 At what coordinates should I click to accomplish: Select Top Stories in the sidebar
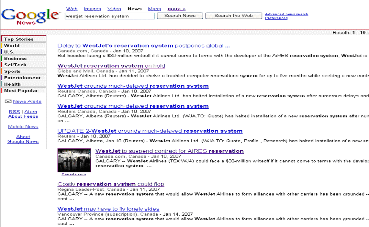click(23, 39)
